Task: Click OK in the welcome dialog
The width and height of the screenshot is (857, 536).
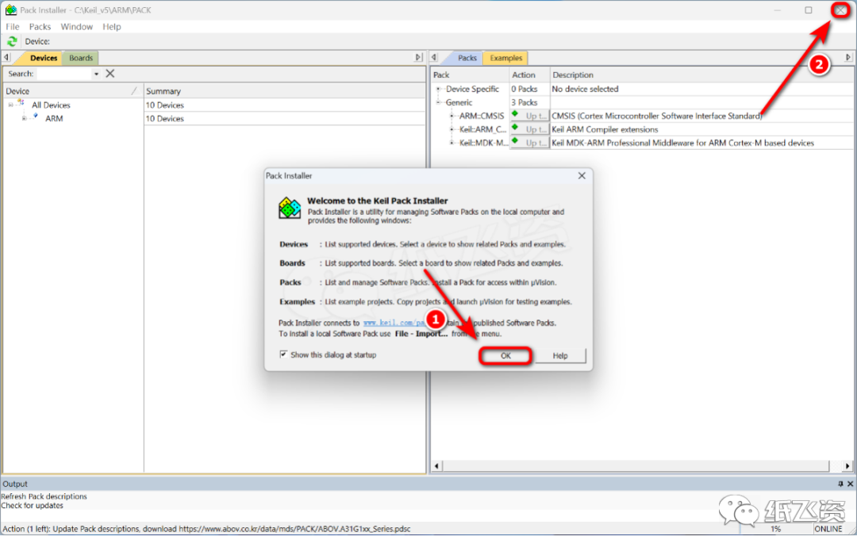Action: pyautogui.click(x=505, y=356)
